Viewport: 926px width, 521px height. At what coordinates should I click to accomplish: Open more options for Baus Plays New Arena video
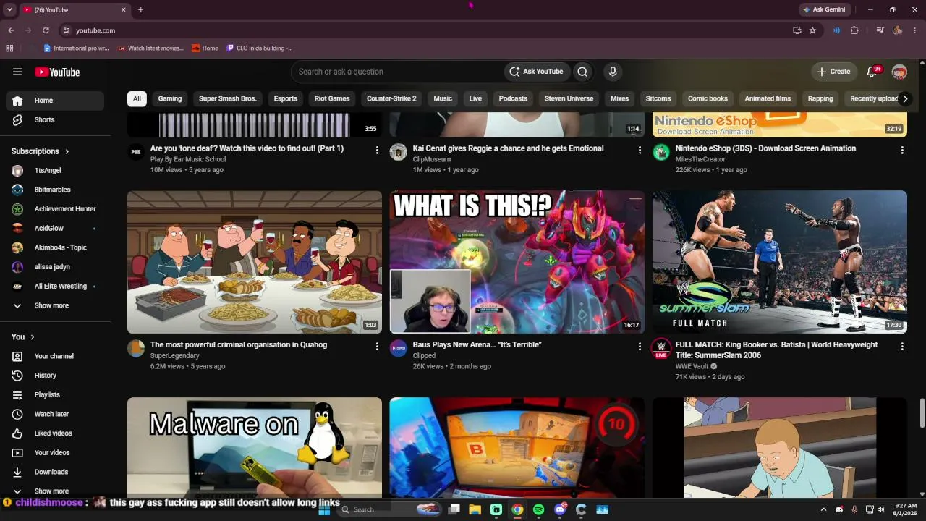point(640,347)
